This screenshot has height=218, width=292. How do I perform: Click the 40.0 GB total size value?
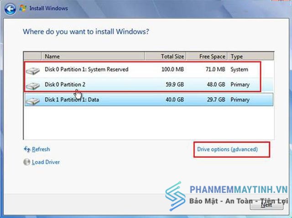175,99
